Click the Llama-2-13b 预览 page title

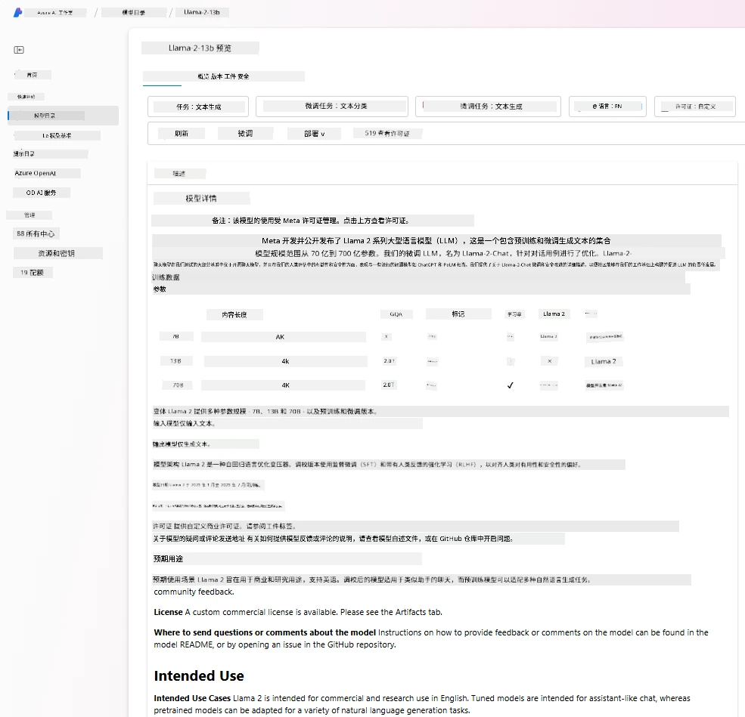pos(200,48)
